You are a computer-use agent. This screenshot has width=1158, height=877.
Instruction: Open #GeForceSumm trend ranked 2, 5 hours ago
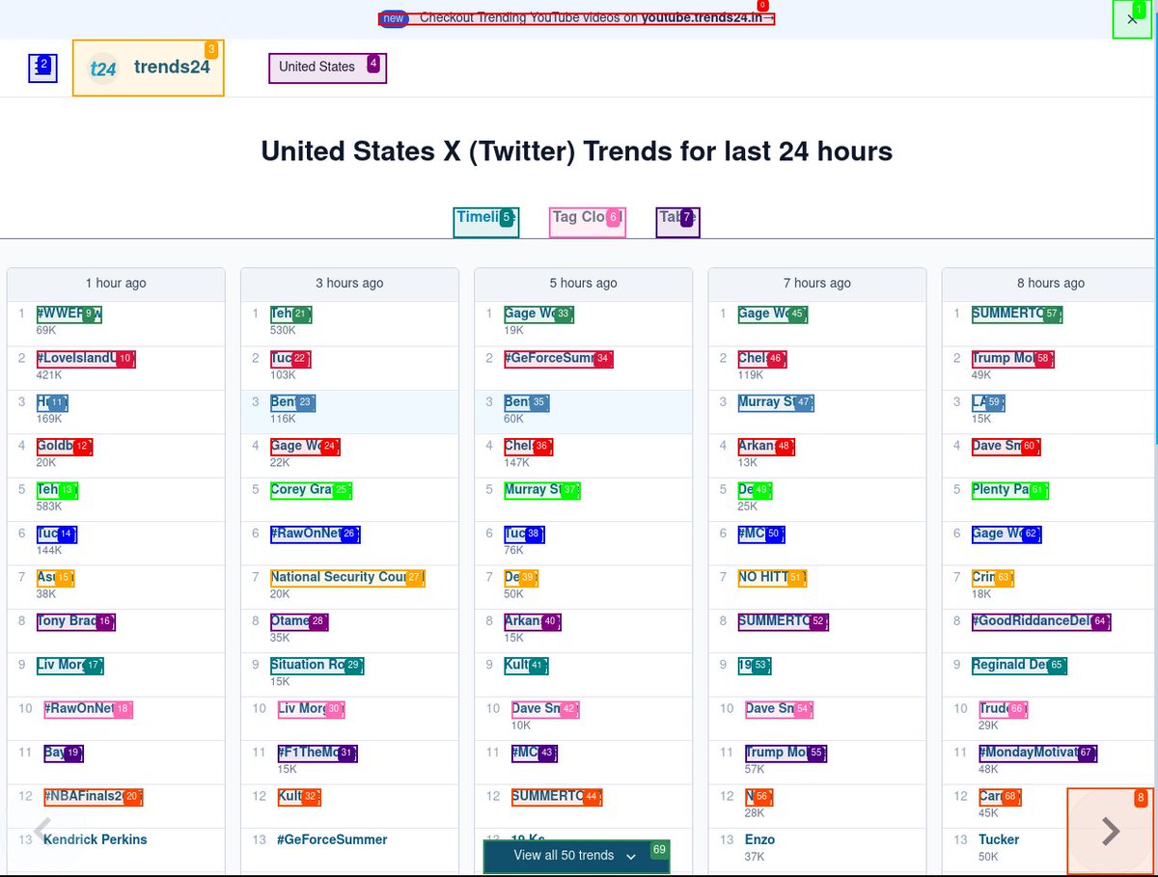point(558,358)
